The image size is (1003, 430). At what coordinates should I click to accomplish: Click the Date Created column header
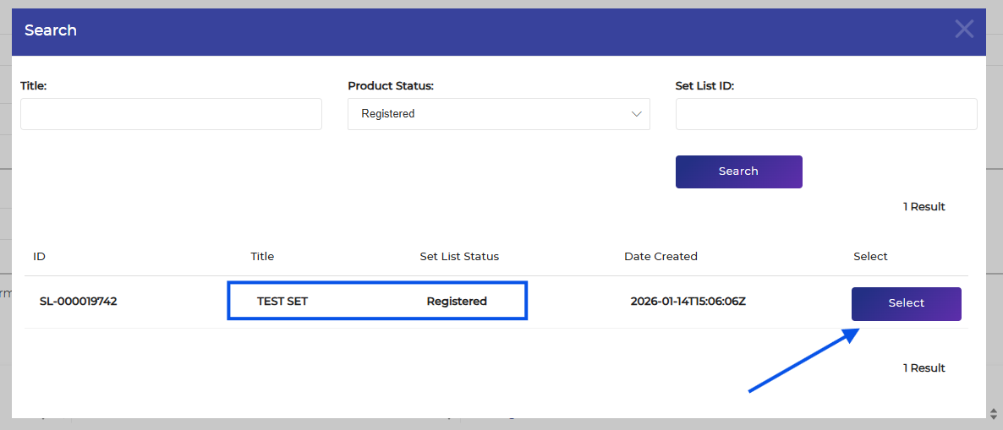660,256
